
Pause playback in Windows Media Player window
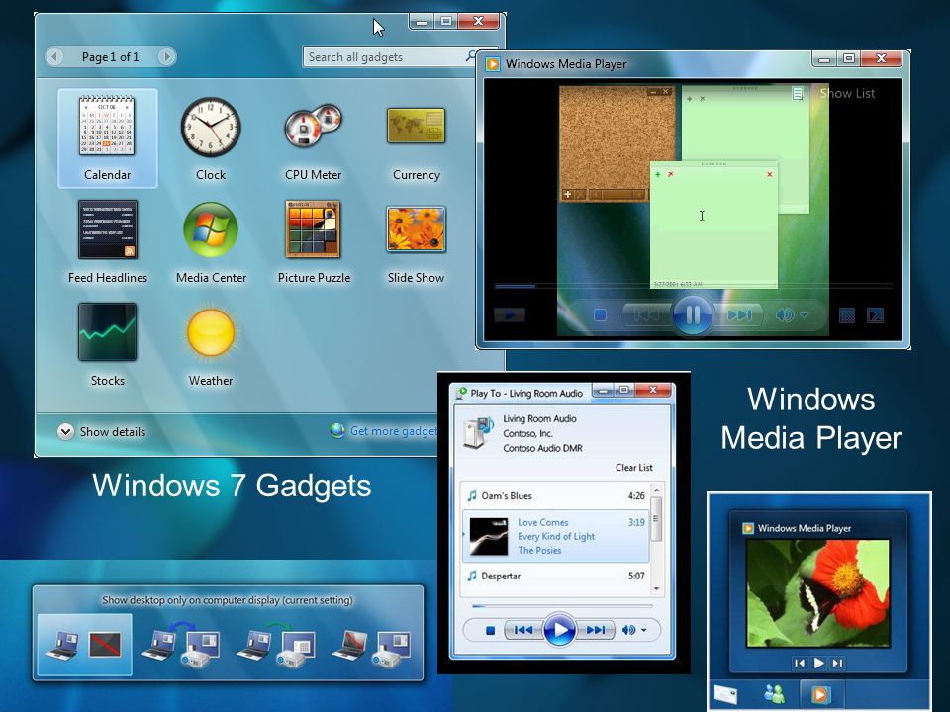coord(693,314)
